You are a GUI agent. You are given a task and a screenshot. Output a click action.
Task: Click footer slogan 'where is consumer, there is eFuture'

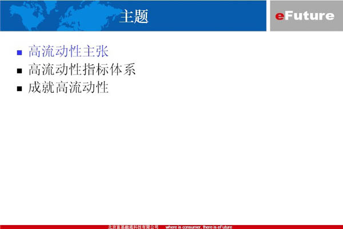(x=199, y=227)
